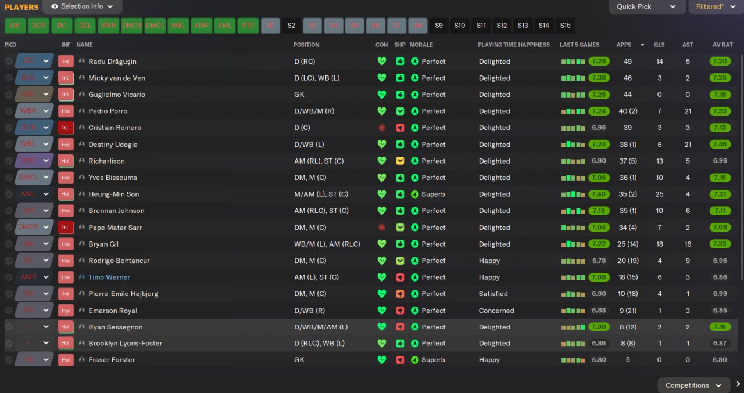Click the Quick Pick button
This screenshot has width=744, height=393.
point(634,6)
